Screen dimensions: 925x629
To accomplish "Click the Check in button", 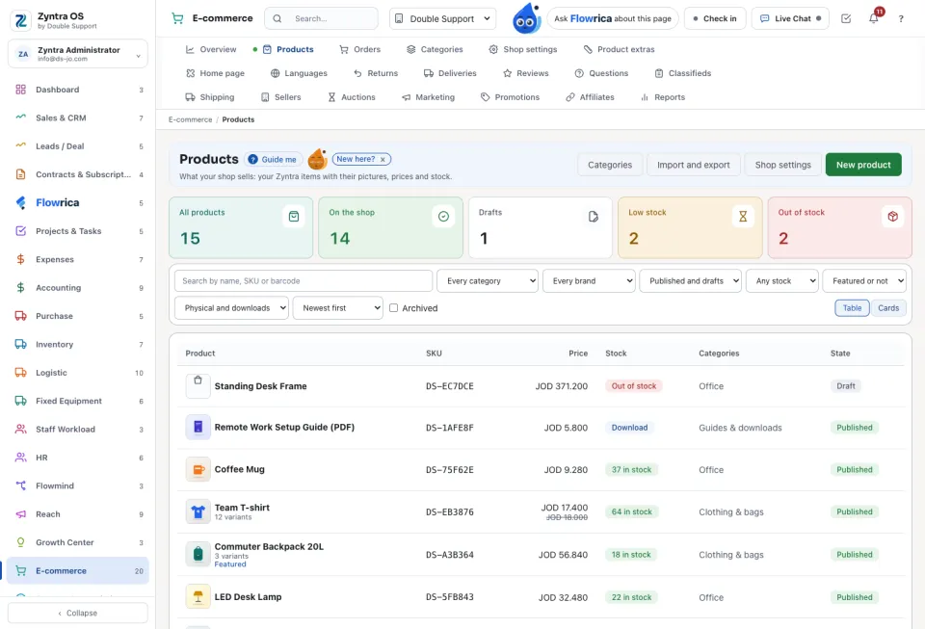I will tap(715, 18).
